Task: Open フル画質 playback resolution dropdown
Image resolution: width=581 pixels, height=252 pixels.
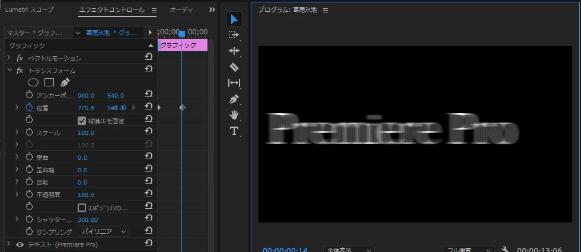Action: (x=469, y=250)
